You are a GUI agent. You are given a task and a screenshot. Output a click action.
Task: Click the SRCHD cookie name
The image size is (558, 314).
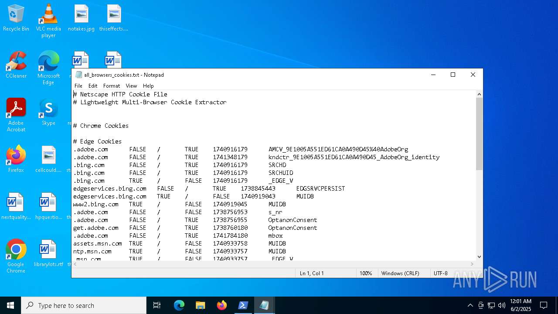pyautogui.click(x=277, y=165)
